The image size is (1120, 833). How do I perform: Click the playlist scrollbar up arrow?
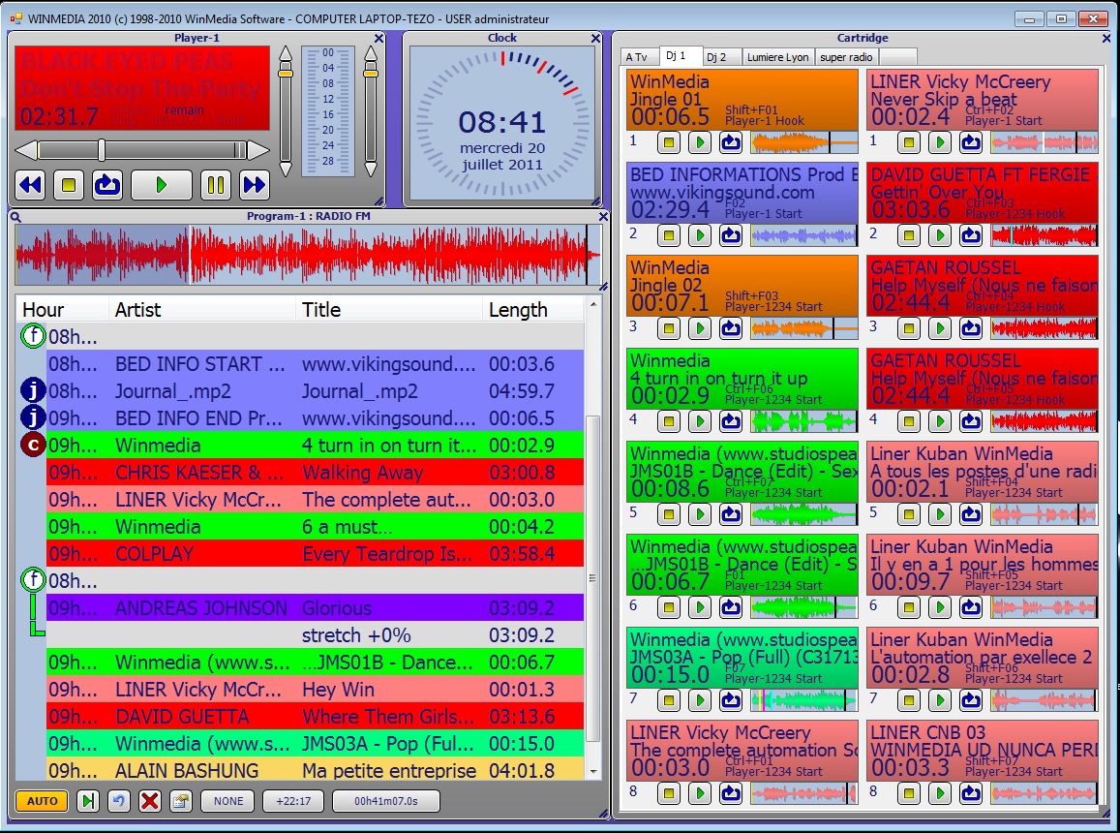[x=592, y=304]
